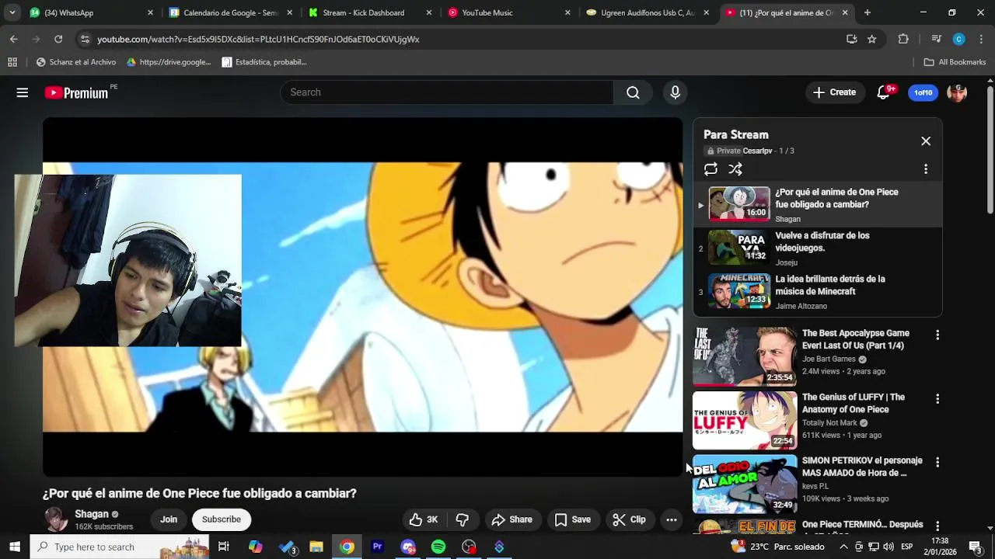Image resolution: width=995 pixels, height=559 pixels.
Task: Click the search magnifier button
Action: [x=633, y=92]
